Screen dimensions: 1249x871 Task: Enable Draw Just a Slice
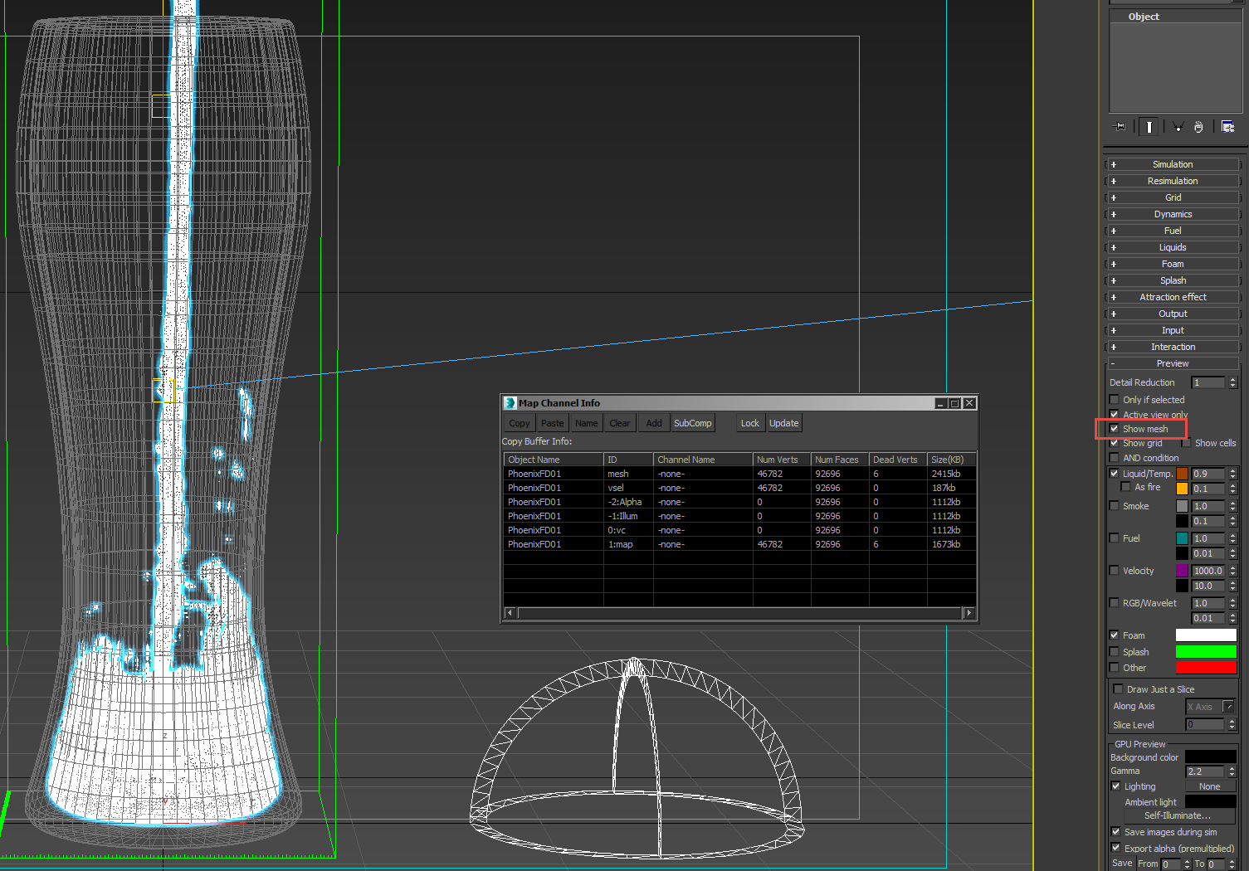point(1119,689)
